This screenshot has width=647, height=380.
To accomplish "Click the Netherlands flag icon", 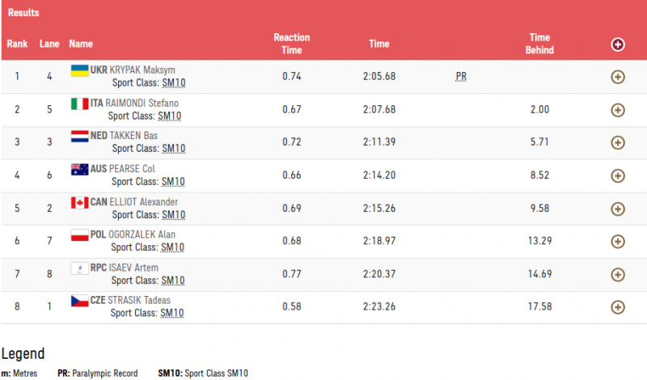I will [x=79, y=136].
